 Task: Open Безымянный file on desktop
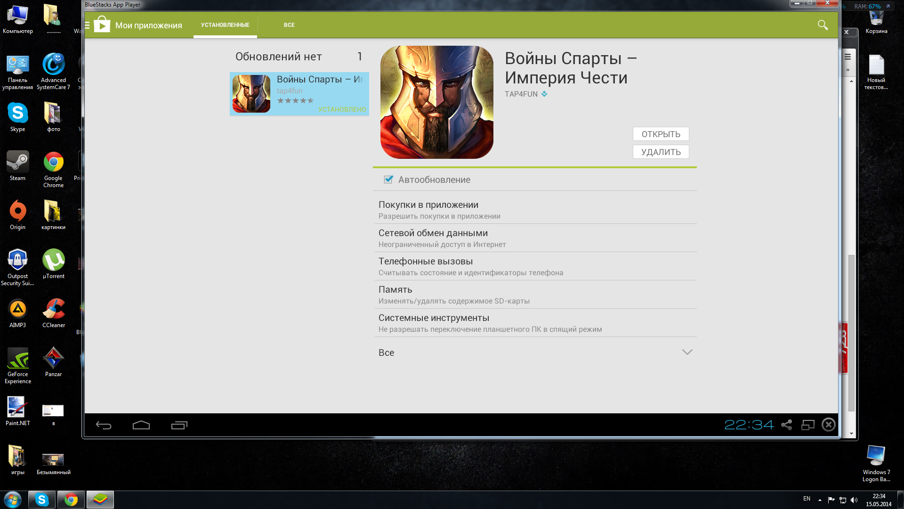coord(54,464)
